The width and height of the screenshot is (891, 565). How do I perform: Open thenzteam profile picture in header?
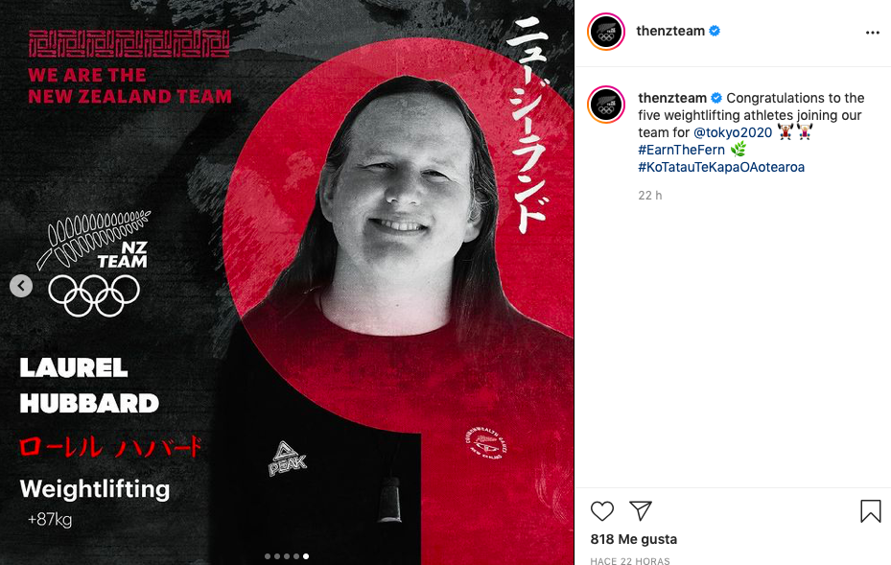click(x=606, y=32)
